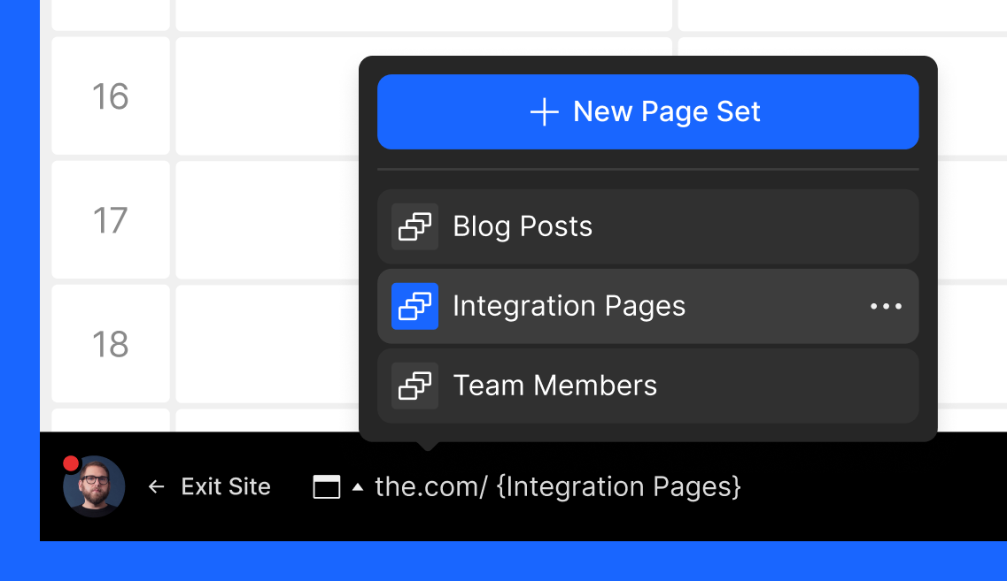Open the Blog Posts page set

click(648, 226)
